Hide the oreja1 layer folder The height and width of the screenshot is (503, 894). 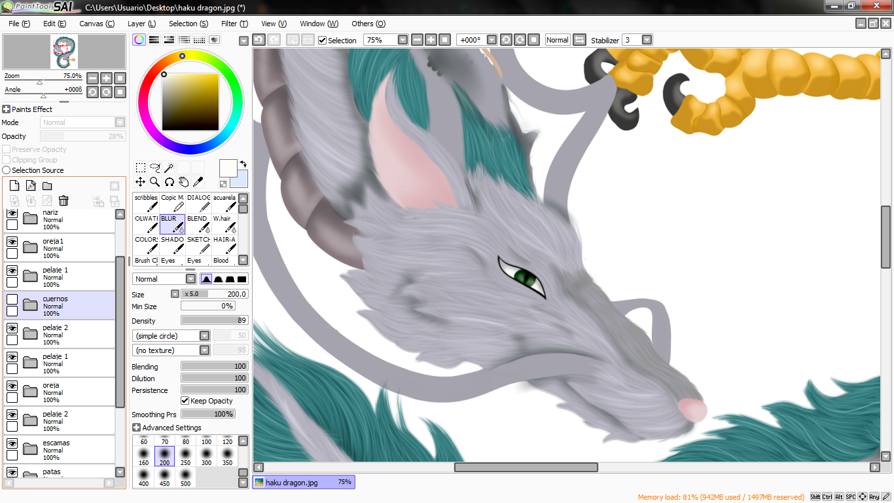[12, 242]
